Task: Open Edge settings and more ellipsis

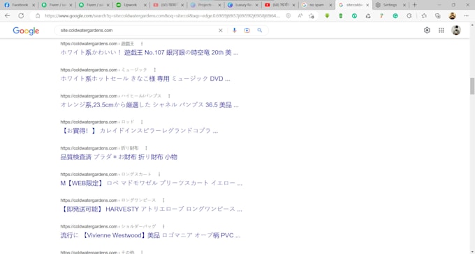Action: 466,16
